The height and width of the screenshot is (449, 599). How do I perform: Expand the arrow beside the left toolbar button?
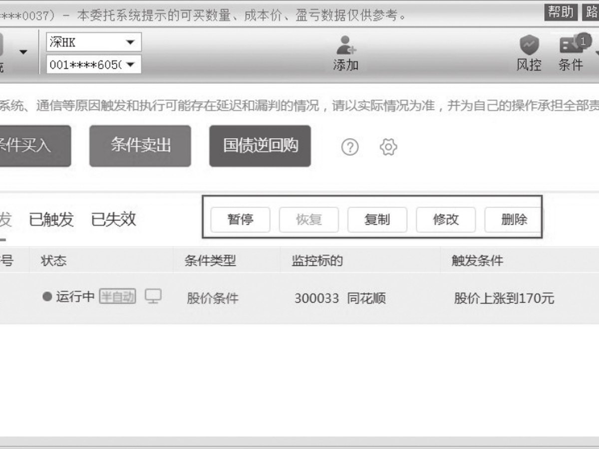(x=23, y=52)
